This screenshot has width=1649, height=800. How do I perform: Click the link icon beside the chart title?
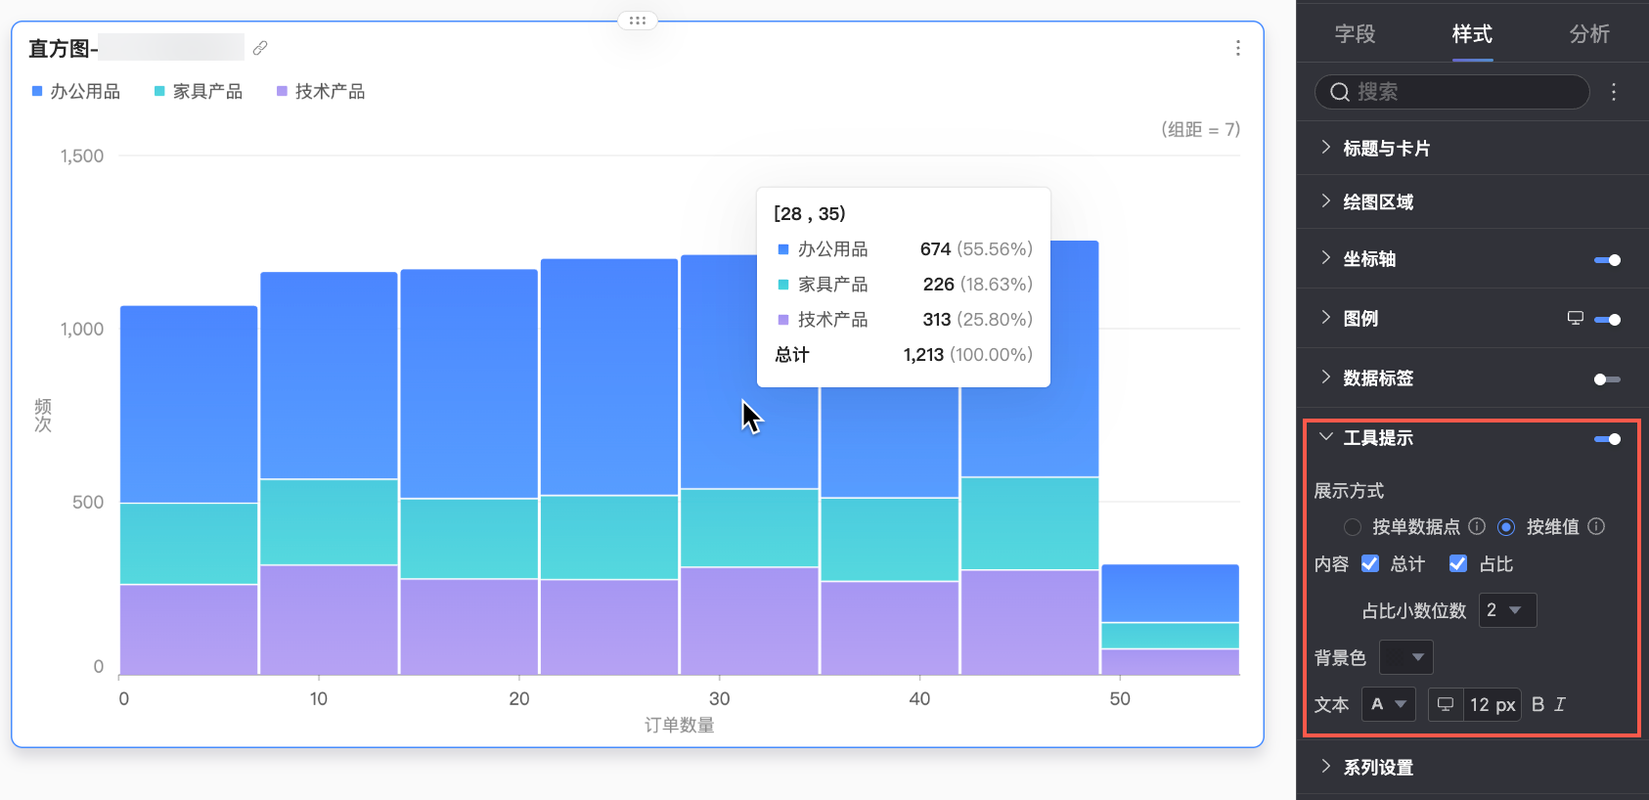260,48
